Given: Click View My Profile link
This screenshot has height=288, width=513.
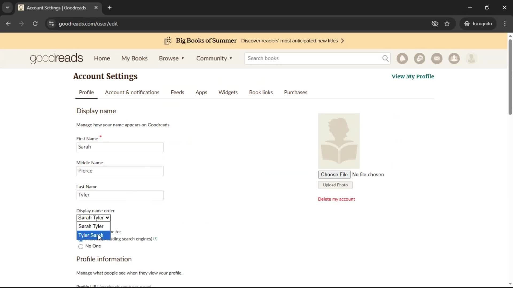Looking at the screenshot, I should (413, 77).
